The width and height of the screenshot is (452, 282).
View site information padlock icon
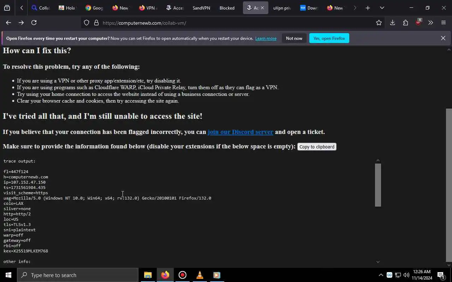pos(96,23)
